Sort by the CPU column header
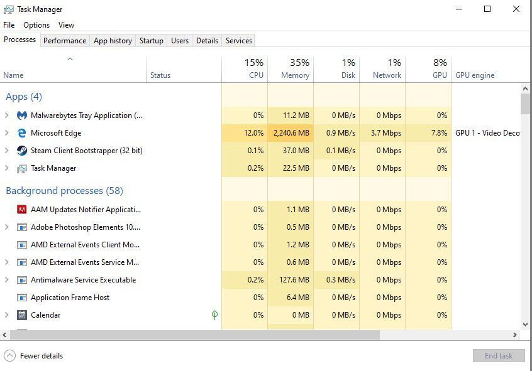The height and width of the screenshot is (371, 532). click(x=245, y=69)
